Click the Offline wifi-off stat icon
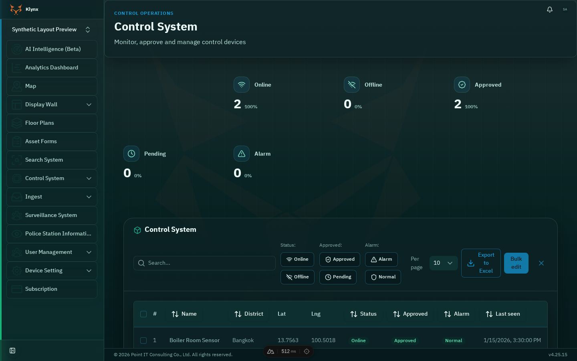This screenshot has height=361, width=577. 352,85
